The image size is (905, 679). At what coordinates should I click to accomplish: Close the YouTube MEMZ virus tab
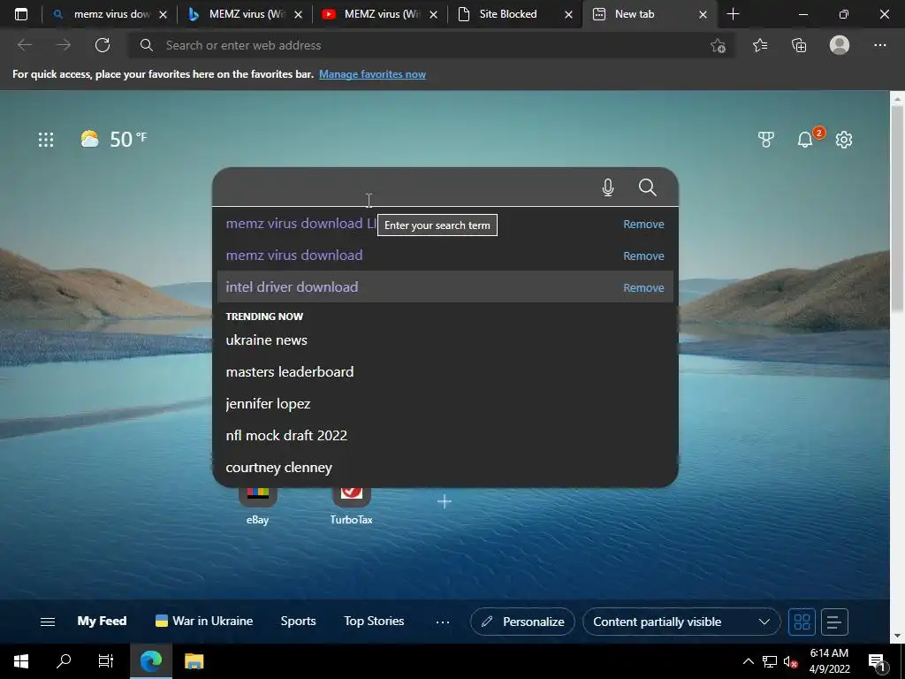(x=433, y=14)
